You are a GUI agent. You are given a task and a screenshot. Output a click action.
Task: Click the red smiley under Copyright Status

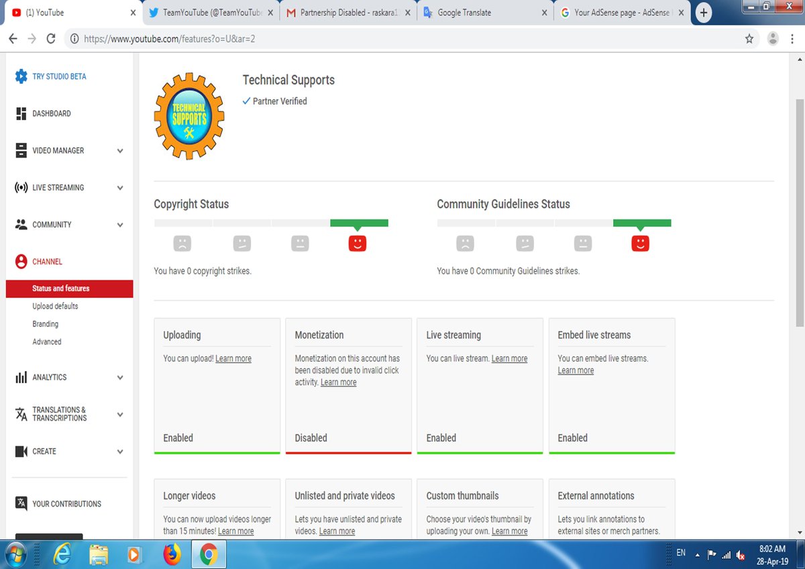pos(358,243)
